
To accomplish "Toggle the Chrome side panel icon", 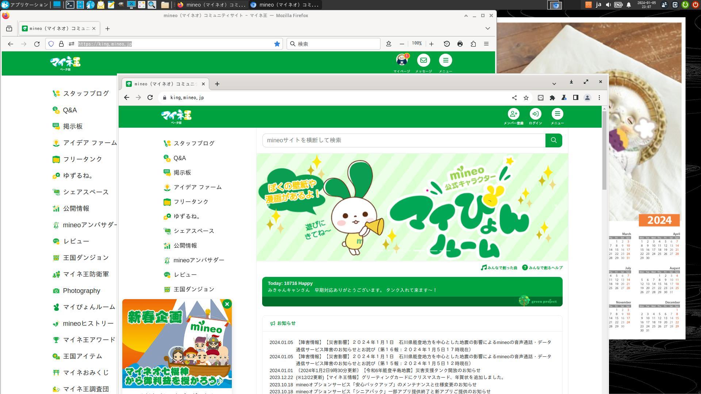I will point(575,98).
